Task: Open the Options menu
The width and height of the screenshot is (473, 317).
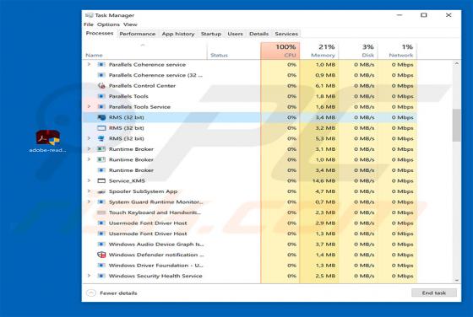Action: click(108, 24)
